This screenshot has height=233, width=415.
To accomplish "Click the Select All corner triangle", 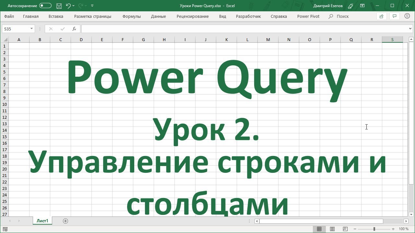I will click(x=5, y=40).
